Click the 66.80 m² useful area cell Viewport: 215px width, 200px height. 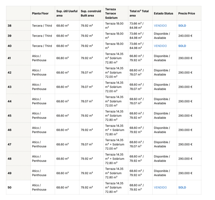62,58
